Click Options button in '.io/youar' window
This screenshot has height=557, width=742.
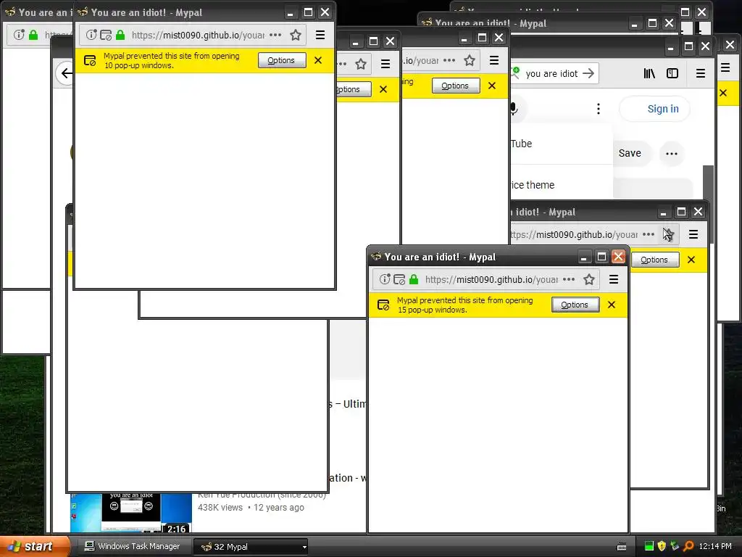455,86
